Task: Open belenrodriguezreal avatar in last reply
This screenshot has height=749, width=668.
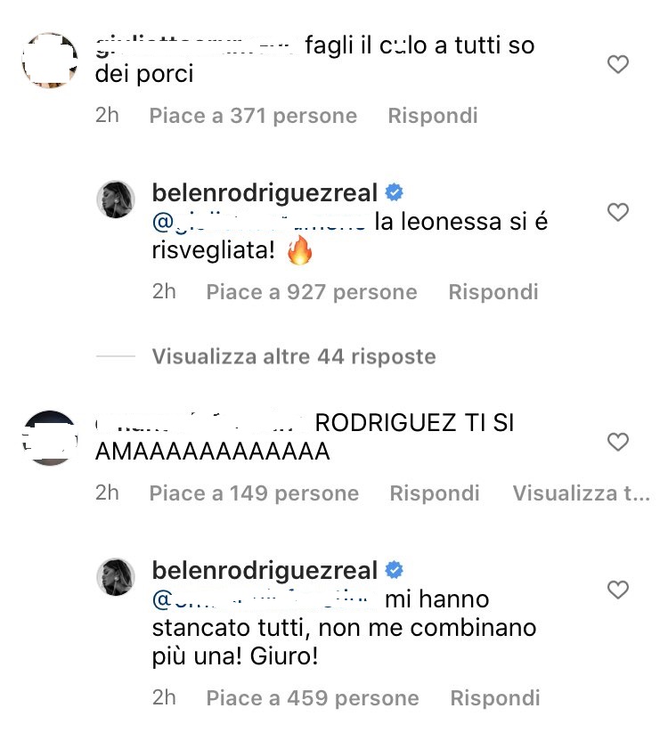Action: pyautogui.click(x=116, y=576)
